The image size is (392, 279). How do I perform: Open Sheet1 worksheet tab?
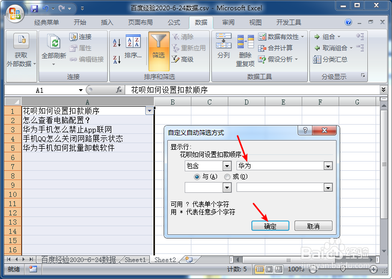coord(135,260)
